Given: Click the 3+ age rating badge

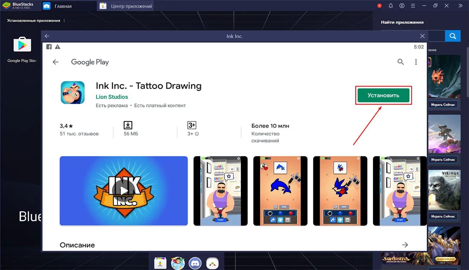Looking at the screenshot, I should [x=192, y=125].
